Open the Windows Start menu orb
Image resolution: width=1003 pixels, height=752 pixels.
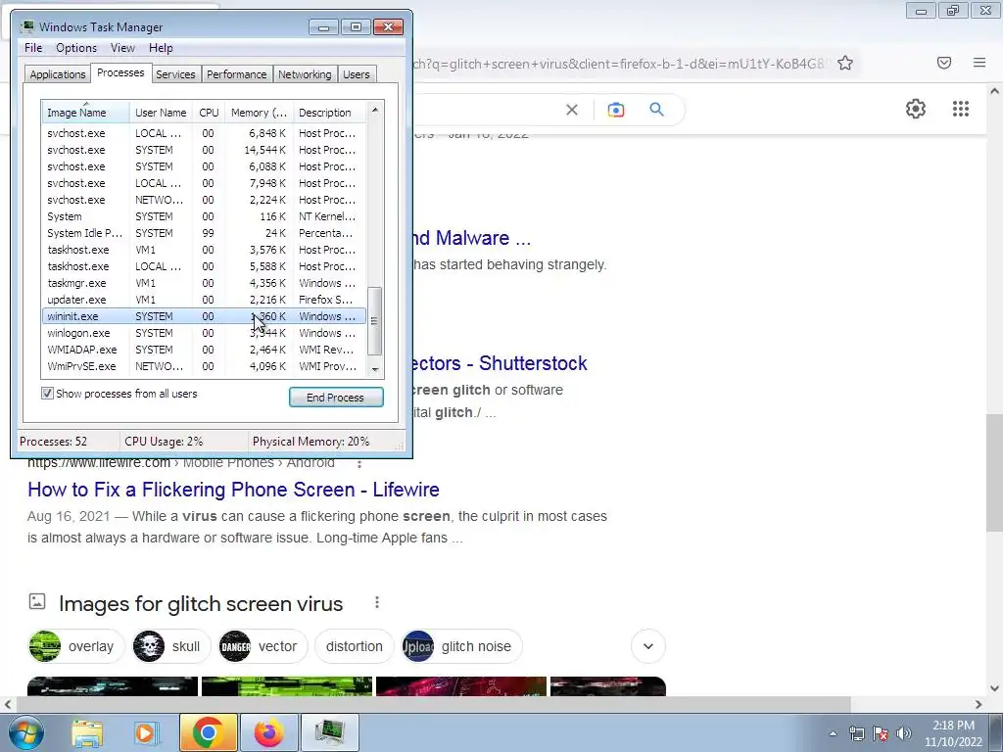(25, 732)
